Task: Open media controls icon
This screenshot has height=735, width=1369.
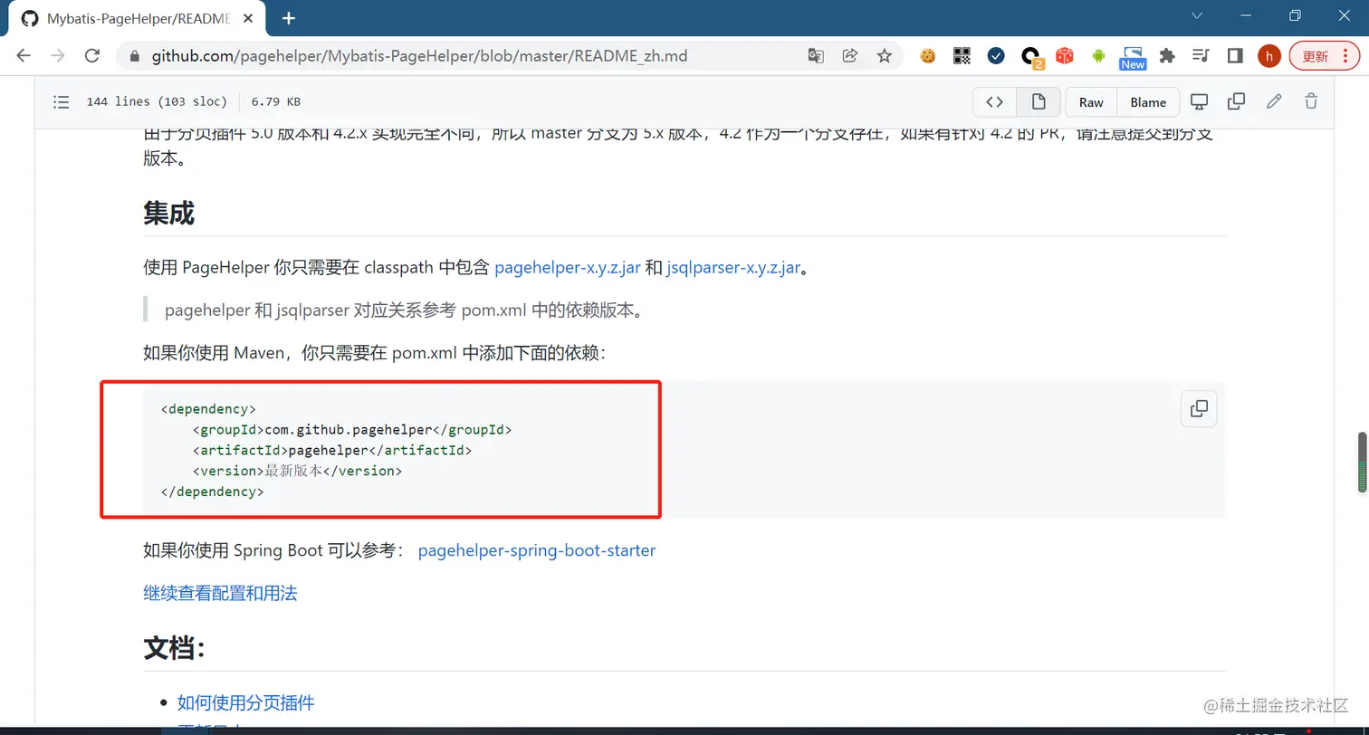Action: pyautogui.click(x=1201, y=56)
